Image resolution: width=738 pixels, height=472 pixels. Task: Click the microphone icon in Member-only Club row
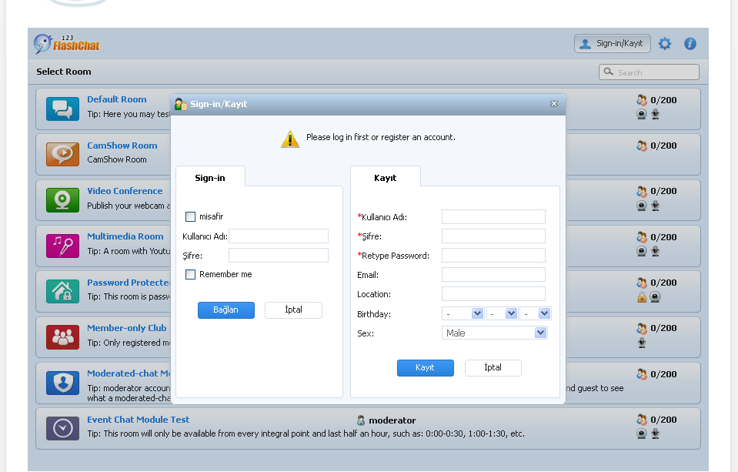point(642,343)
